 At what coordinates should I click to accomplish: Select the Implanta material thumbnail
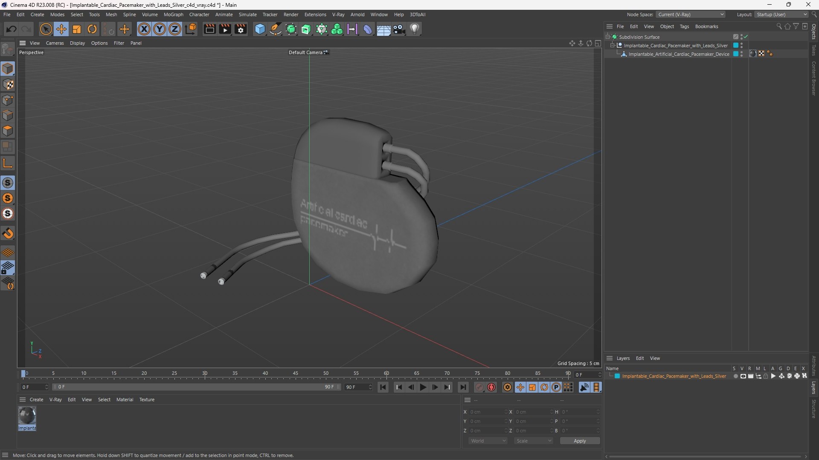click(x=27, y=416)
